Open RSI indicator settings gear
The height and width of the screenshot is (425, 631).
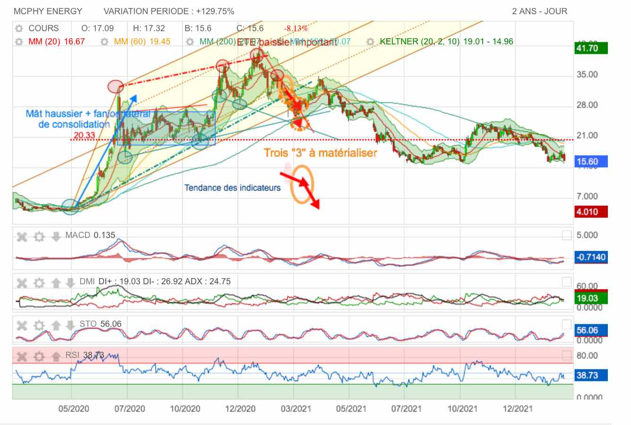click(39, 356)
